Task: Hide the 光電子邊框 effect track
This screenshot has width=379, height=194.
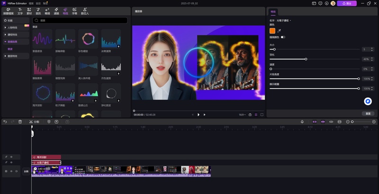Action: pyautogui.click(x=11, y=162)
